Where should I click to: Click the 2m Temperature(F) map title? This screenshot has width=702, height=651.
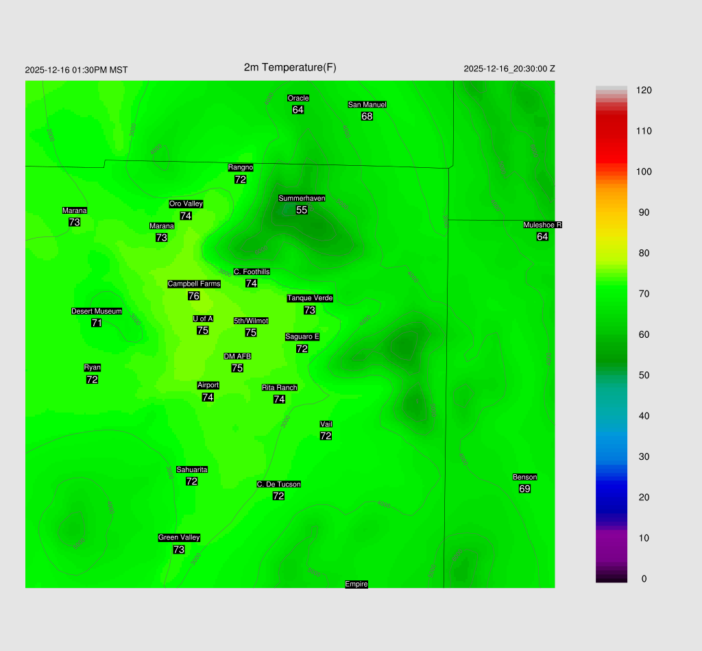point(290,67)
